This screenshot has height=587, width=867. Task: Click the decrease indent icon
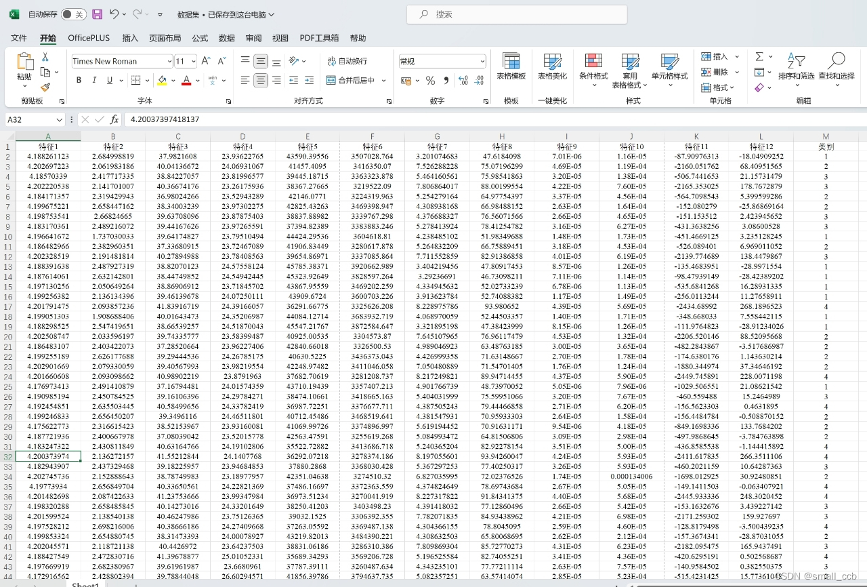294,80
